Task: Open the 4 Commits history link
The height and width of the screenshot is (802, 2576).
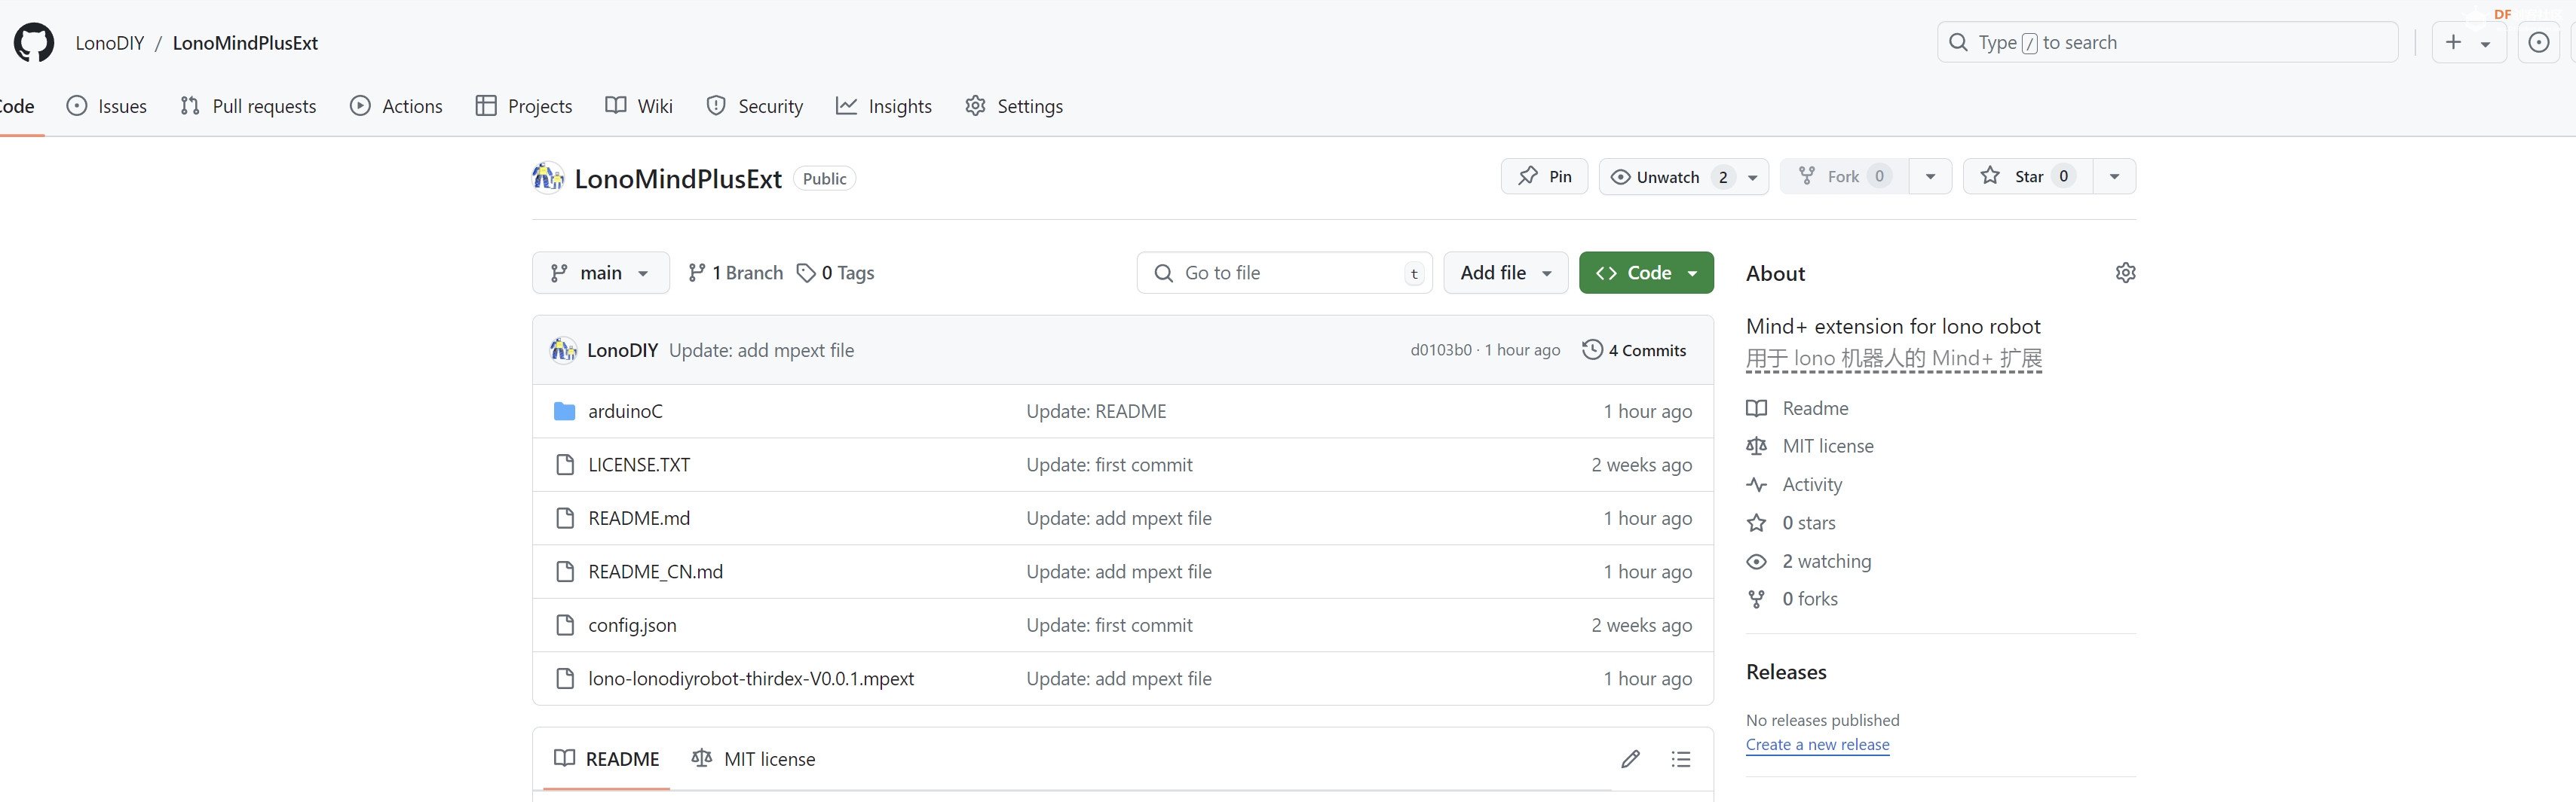Action: 1634,351
